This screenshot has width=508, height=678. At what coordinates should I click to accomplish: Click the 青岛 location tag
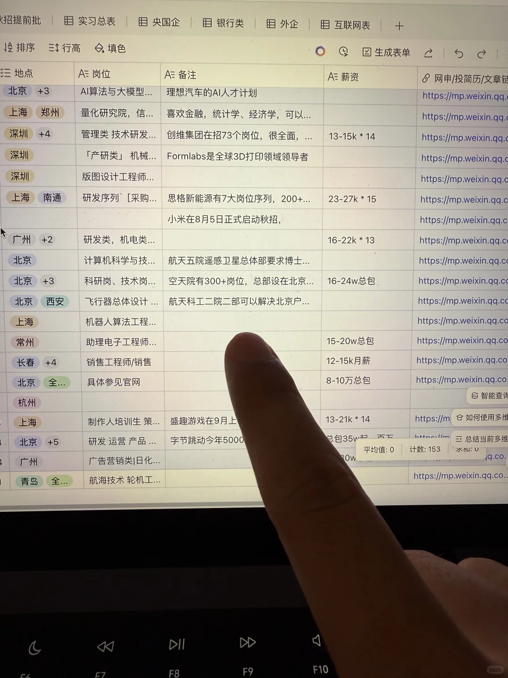click(29, 481)
